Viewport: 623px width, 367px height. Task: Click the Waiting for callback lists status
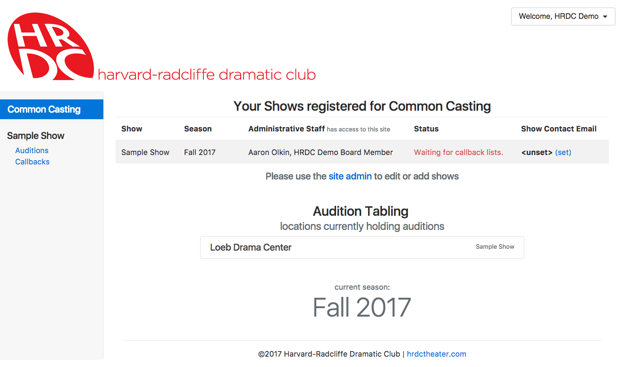tap(458, 152)
